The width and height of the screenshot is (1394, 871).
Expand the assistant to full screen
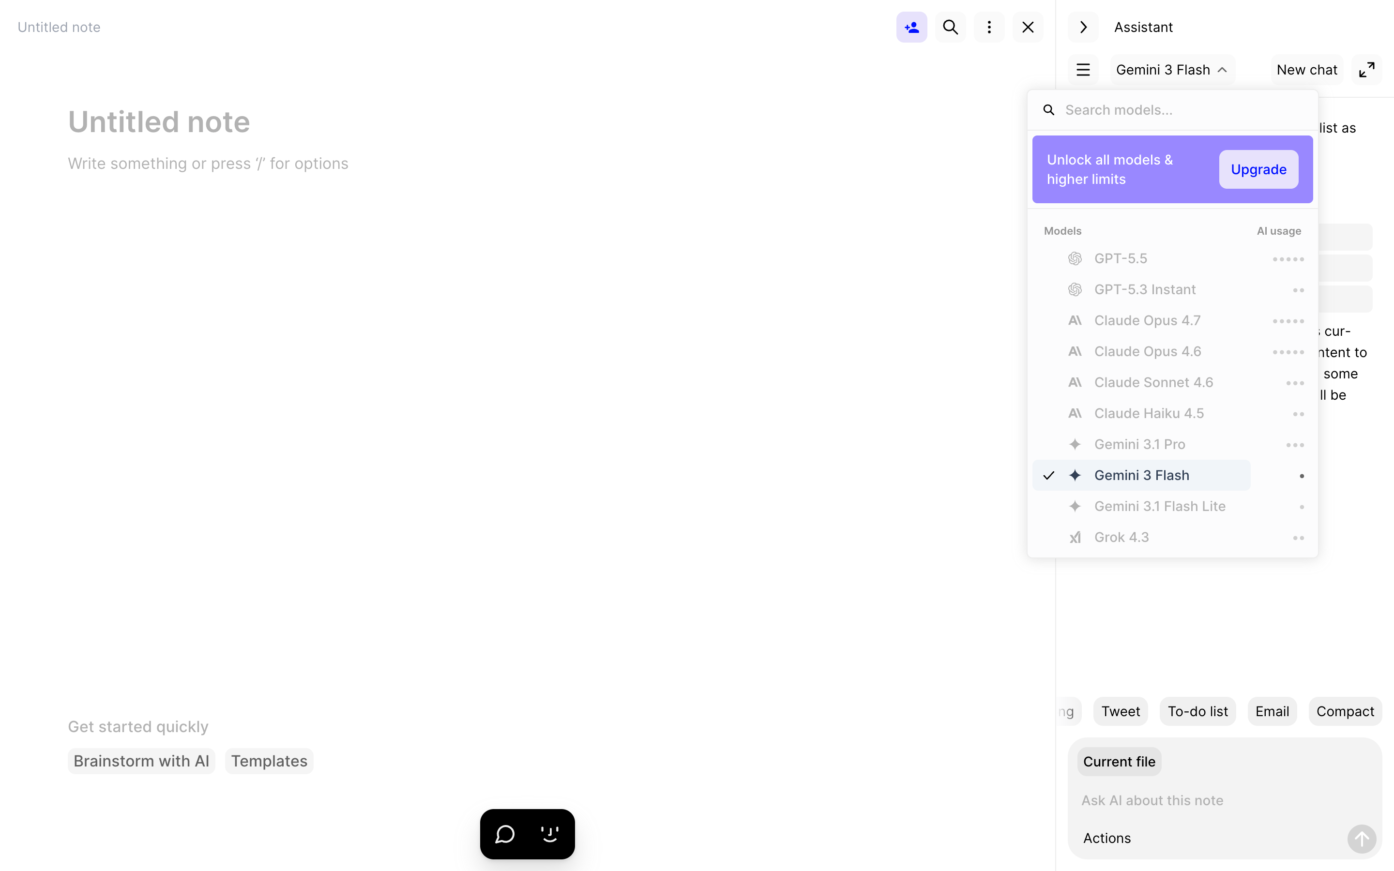(x=1366, y=70)
